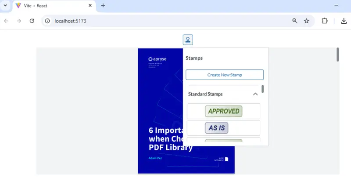Viewport: 351px width, 178px height.
Task: Collapse the Standard Stamps section
Action: 255,94
